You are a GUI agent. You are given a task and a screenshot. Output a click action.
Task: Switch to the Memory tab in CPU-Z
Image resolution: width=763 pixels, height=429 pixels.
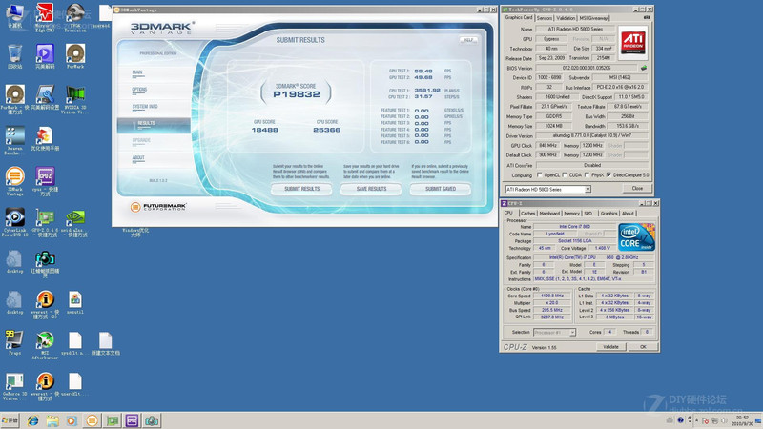pyautogui.click(x=571, y=213)
